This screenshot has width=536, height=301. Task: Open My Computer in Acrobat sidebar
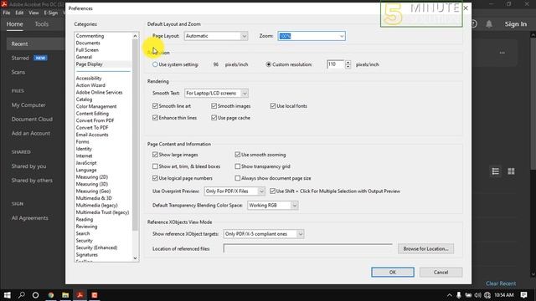tap(28, 105)
